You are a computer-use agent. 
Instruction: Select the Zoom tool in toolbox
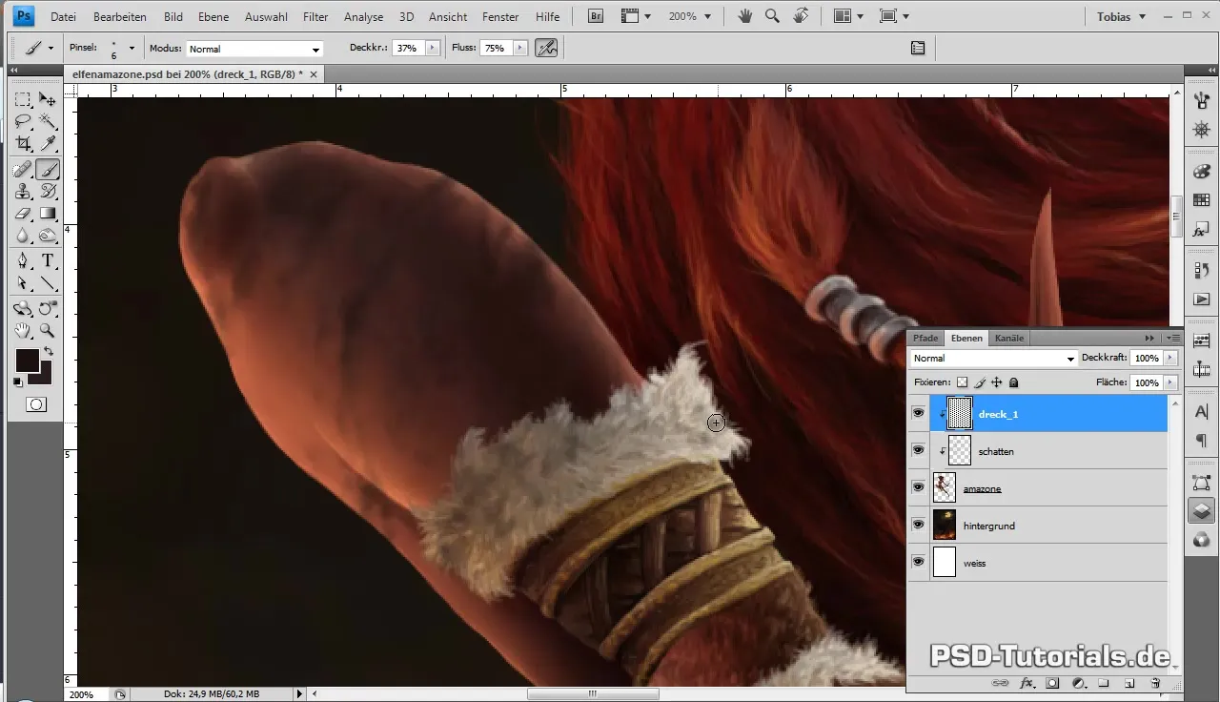[x=47, y=331]
